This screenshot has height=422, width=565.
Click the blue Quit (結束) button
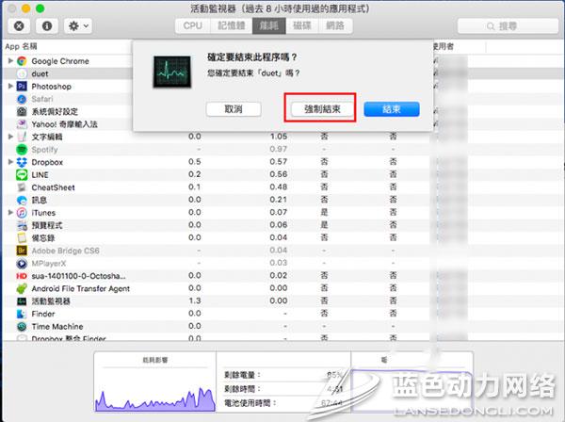(x=391, y=109)
